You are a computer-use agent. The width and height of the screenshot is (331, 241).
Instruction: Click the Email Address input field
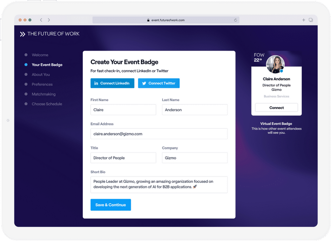[159, 134]
